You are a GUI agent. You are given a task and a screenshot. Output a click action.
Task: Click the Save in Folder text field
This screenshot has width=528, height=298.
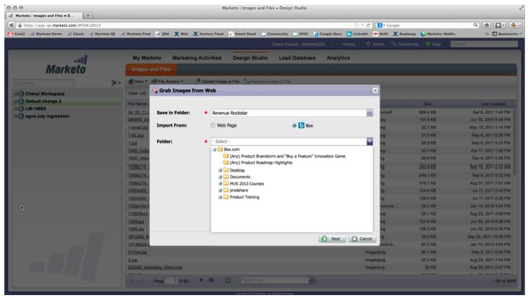(x=289, y=113)
